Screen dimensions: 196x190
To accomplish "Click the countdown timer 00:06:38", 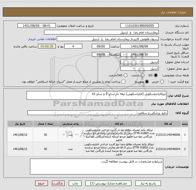I will 47,46.
